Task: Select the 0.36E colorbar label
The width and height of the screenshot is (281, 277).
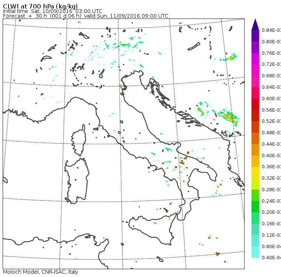Action: tap(271, 167)
